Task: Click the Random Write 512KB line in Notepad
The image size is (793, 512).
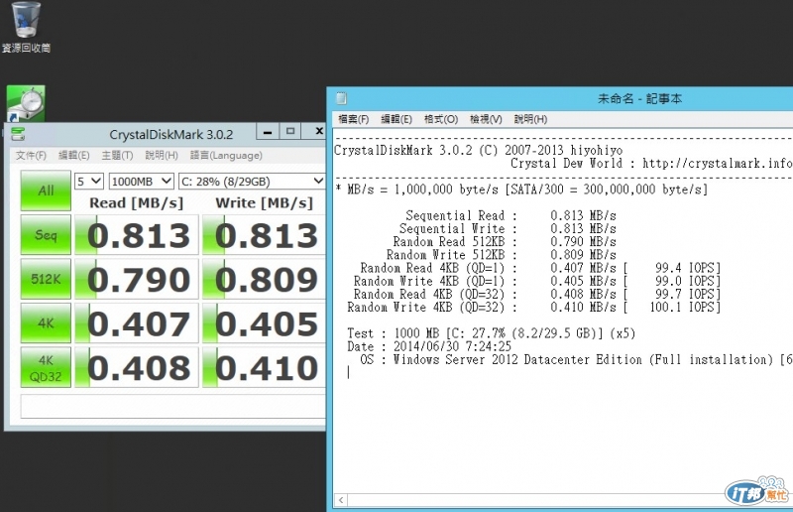Action: [502, 255]
